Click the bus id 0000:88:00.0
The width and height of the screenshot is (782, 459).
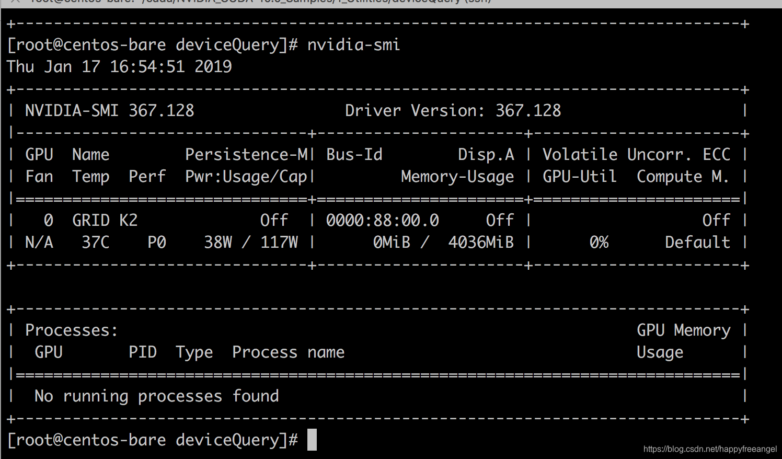click(x=383, y=221)
